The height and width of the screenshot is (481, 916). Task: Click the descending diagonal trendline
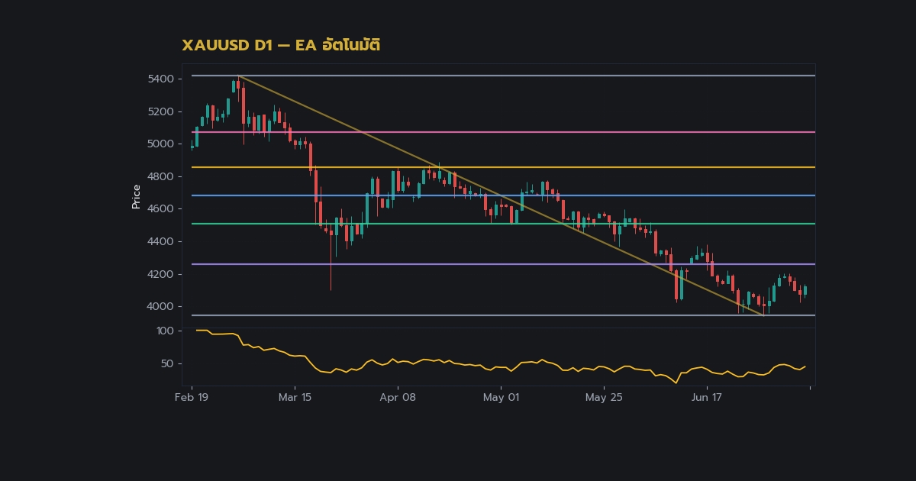tap(501, 195)
